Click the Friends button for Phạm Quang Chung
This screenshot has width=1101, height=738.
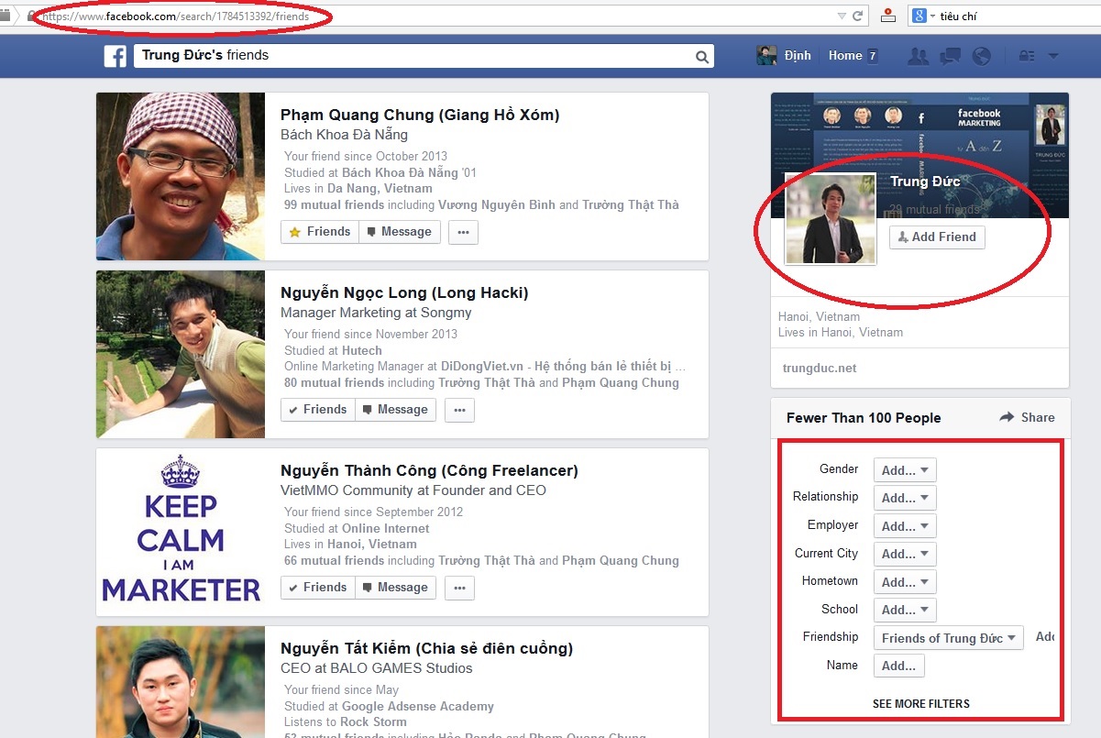320,232
